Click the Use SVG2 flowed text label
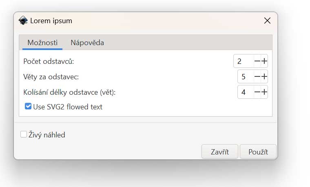 pos(68,107)
